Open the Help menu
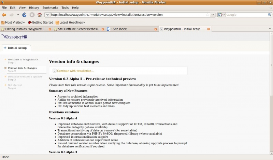The image size is (273, 160). pyautogui.click(x=75, y=8)
